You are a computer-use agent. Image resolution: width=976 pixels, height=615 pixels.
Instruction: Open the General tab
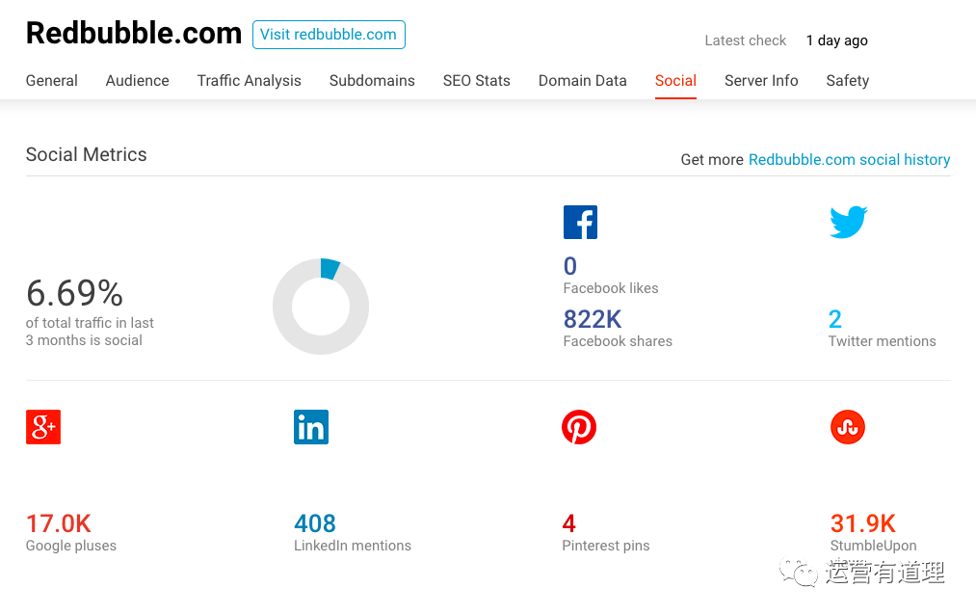coord(52,81)
